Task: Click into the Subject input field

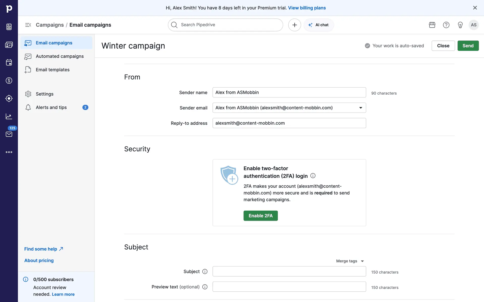Action: pyautogui.click(x=289, y=271)
